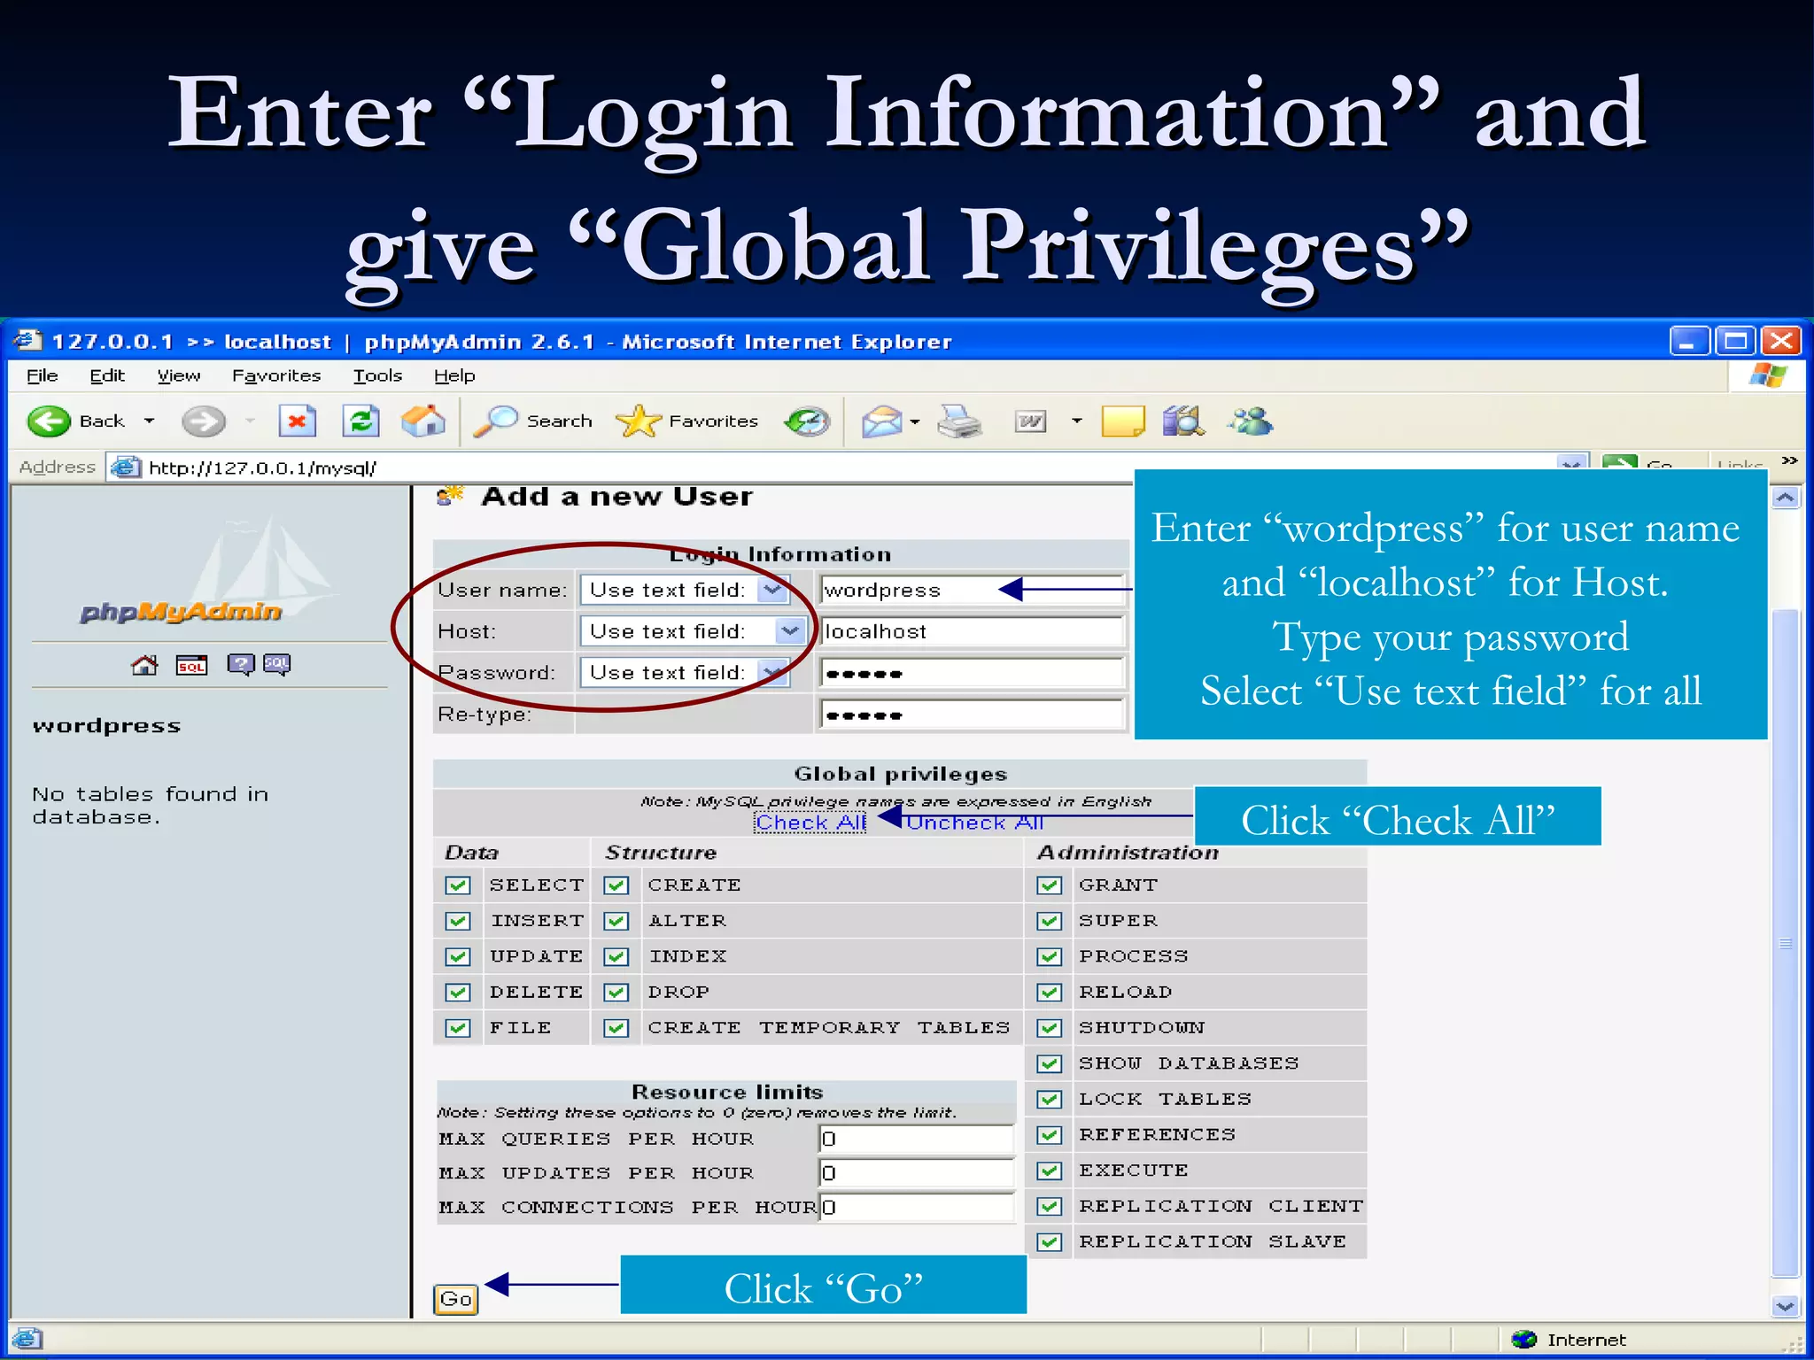Toggle the REPLICATION SLAVE checkbox
This screenshot has height=1360, width=1814.
coord(1050,1242)
